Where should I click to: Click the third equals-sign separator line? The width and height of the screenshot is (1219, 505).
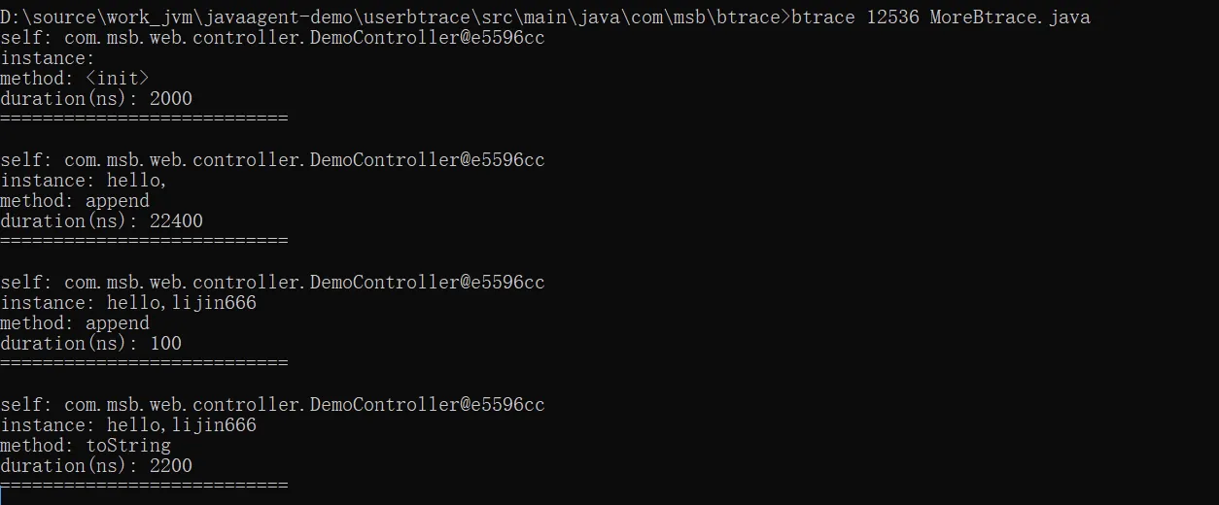click(x=144, y=363)
